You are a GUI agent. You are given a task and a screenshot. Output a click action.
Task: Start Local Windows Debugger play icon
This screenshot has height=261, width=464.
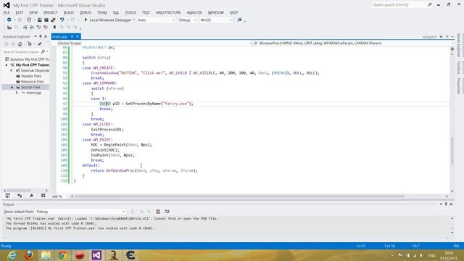click(86, 20)
